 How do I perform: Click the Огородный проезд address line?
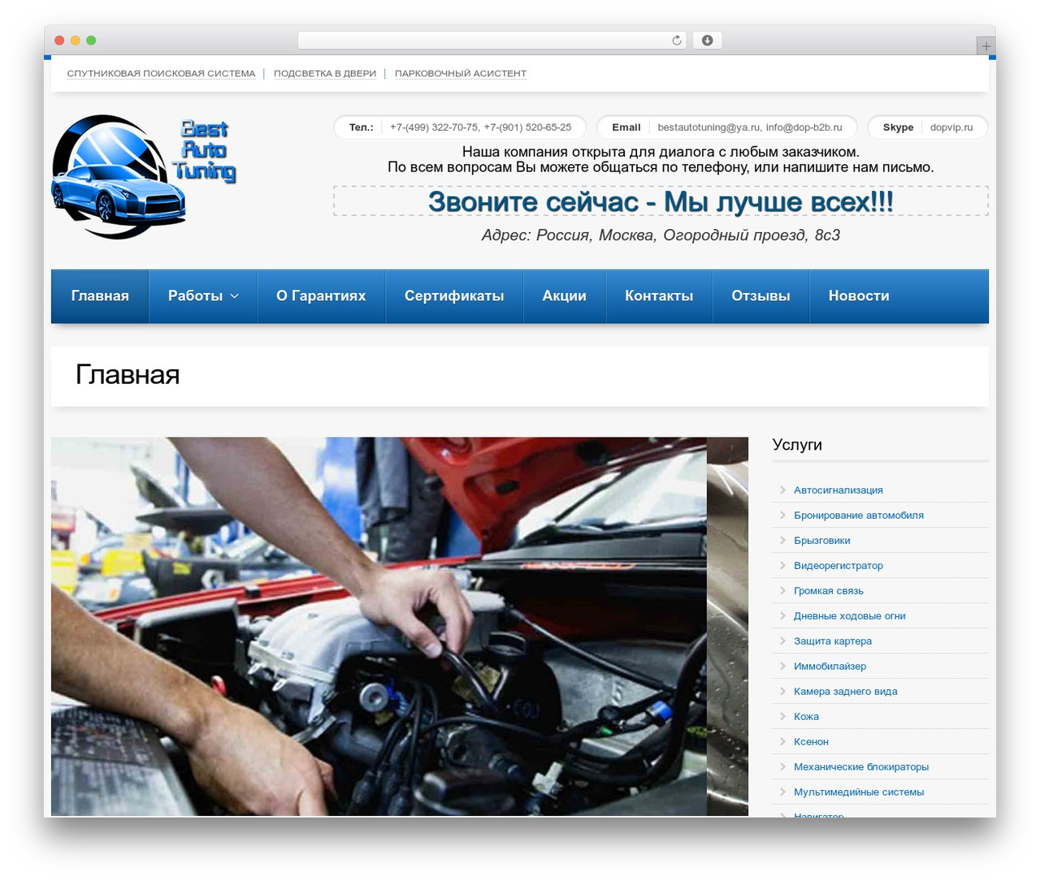point(661,235)
